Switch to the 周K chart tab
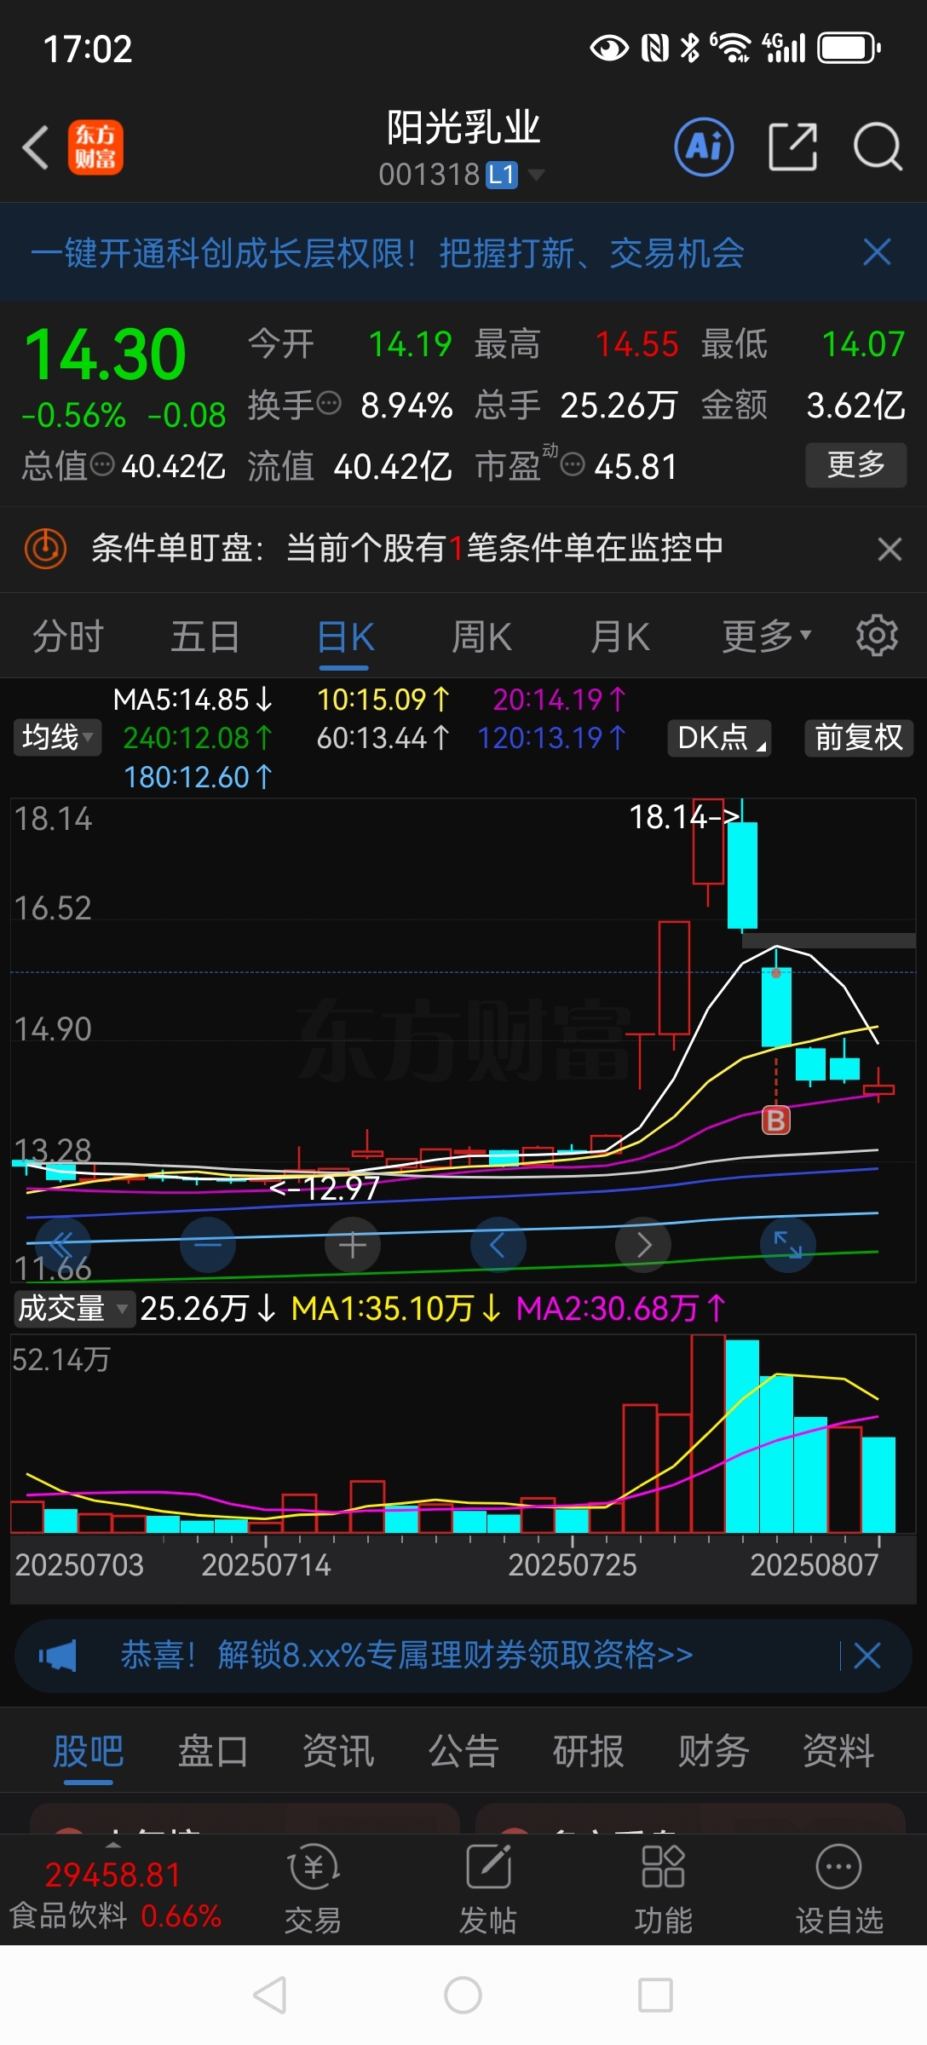The image size is (927, 2045). [x=481, y=637]
